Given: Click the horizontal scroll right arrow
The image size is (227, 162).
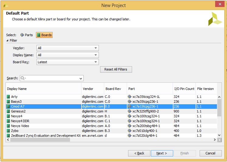Looking at the screenshot, I should [215, 140].
